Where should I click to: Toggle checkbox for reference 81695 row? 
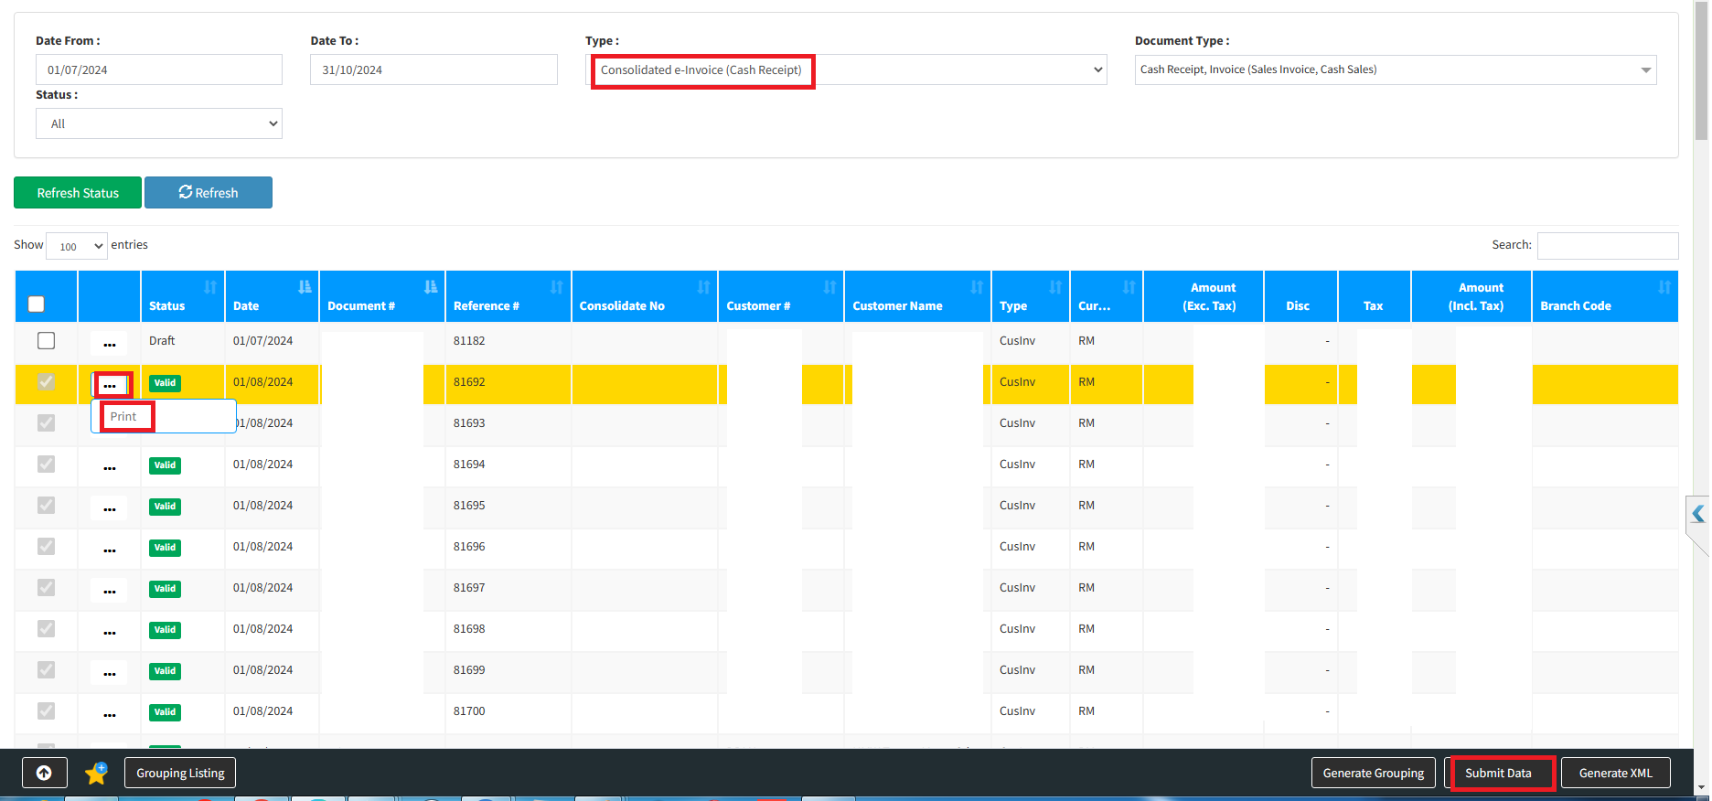click(x=46, y=506)
